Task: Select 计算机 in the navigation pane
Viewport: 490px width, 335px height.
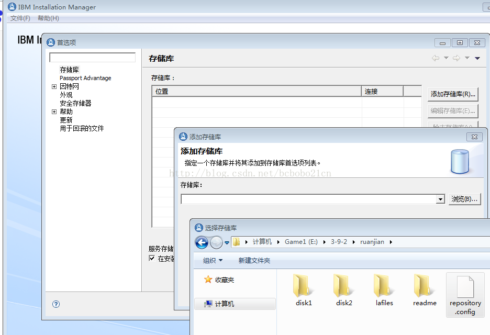Action: 235,304
